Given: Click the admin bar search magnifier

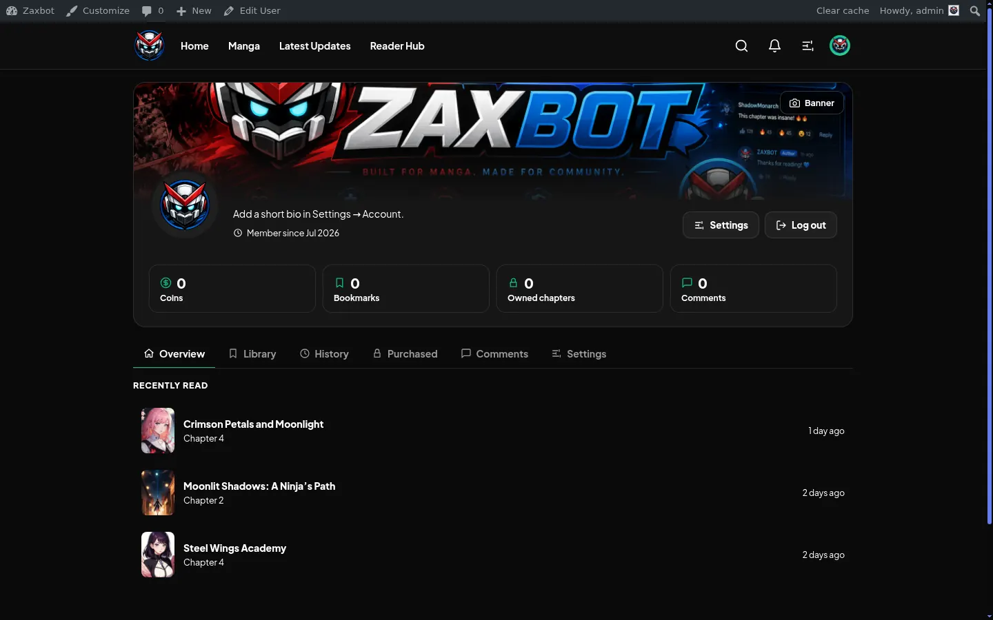Looking at the screenshot, I should pos(974,10).
